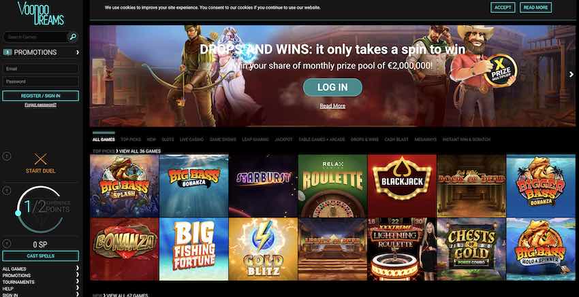
Task: Click the Voodoo Dreams logo
Action: pos(41,14)
